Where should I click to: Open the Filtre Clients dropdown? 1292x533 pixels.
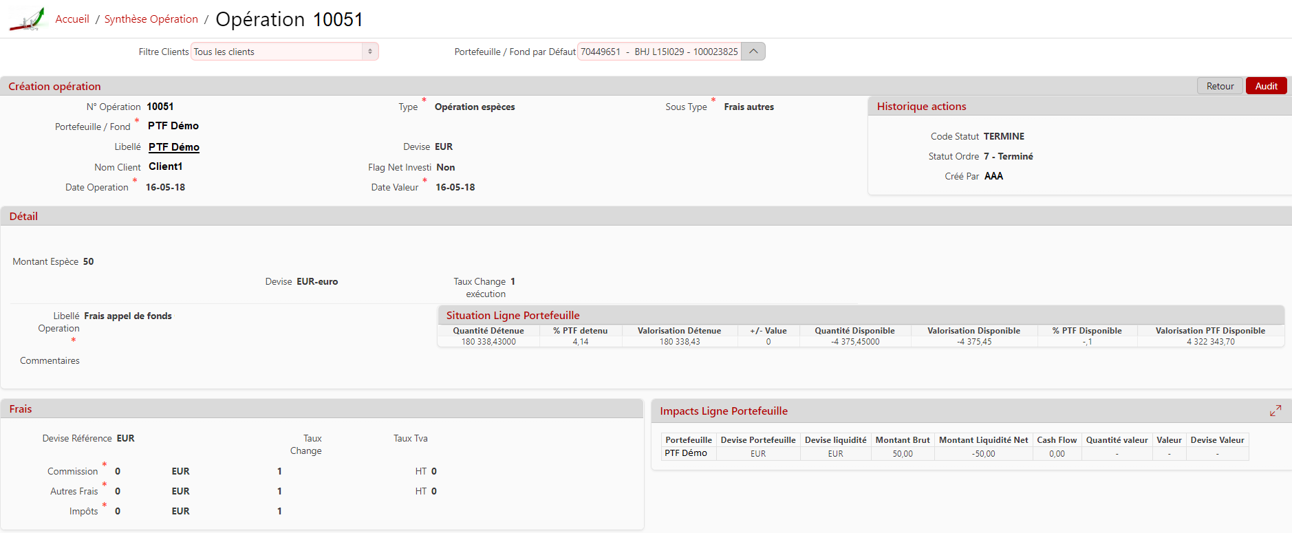click(x=284, y=52)
